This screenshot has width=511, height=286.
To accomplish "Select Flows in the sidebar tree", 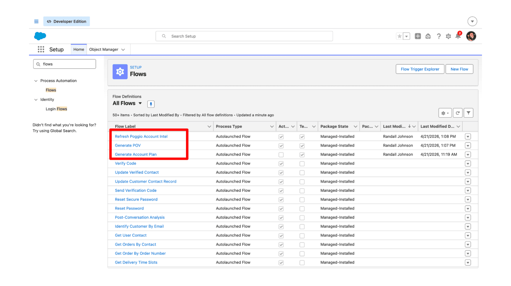I will pyautogui.click(x=51, y=90).
